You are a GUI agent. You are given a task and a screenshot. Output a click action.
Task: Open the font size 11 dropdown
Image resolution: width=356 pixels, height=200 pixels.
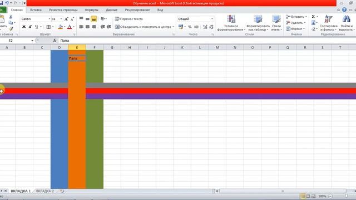(x=61, y=19)
